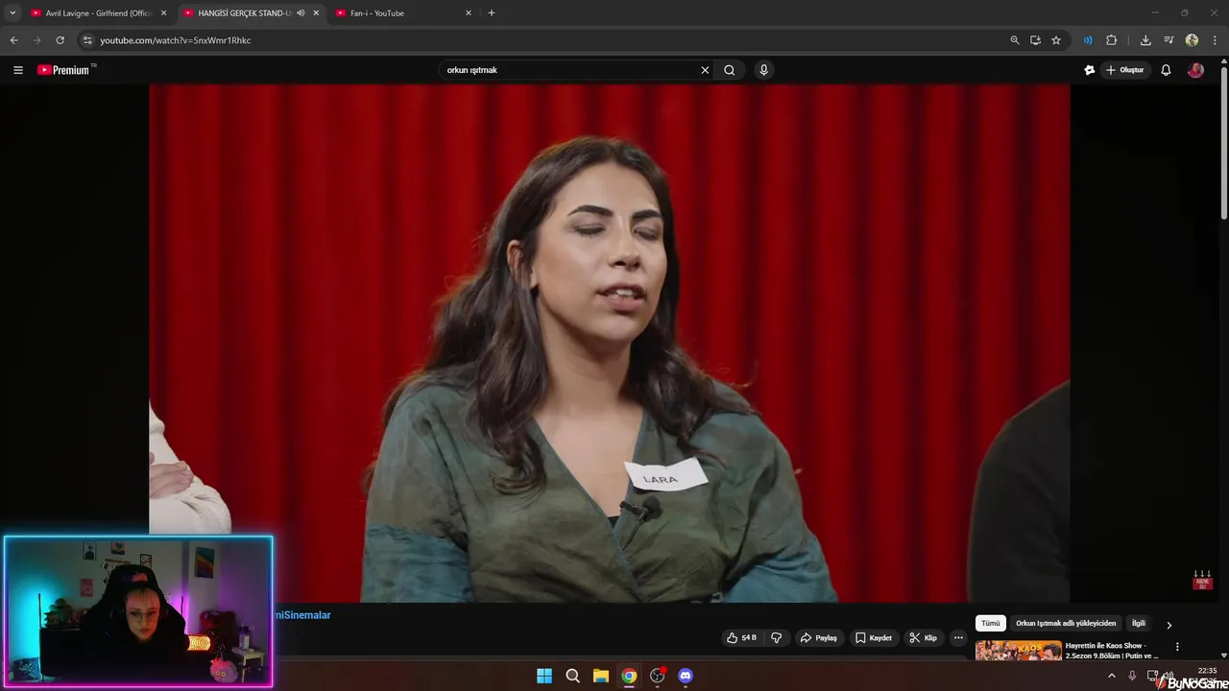This screenshot has height=691, width=1229.
Task: Open the YouTube guide hamburger menu
Action: coord(17,70)
